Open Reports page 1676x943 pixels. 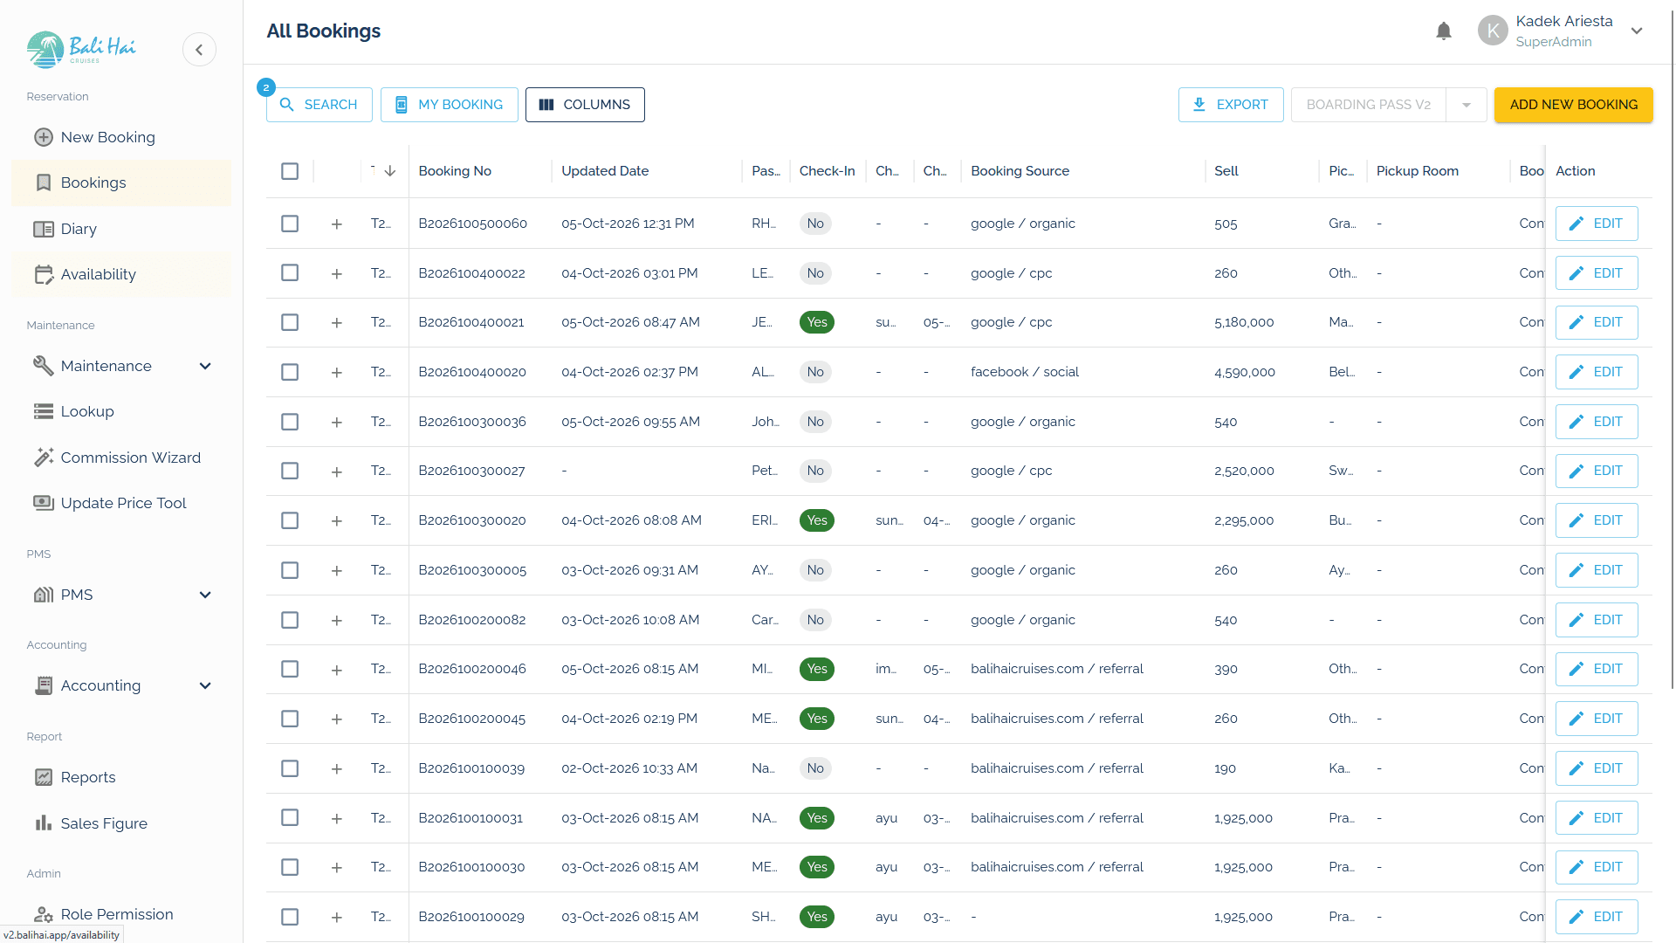[x=121, y=777]
